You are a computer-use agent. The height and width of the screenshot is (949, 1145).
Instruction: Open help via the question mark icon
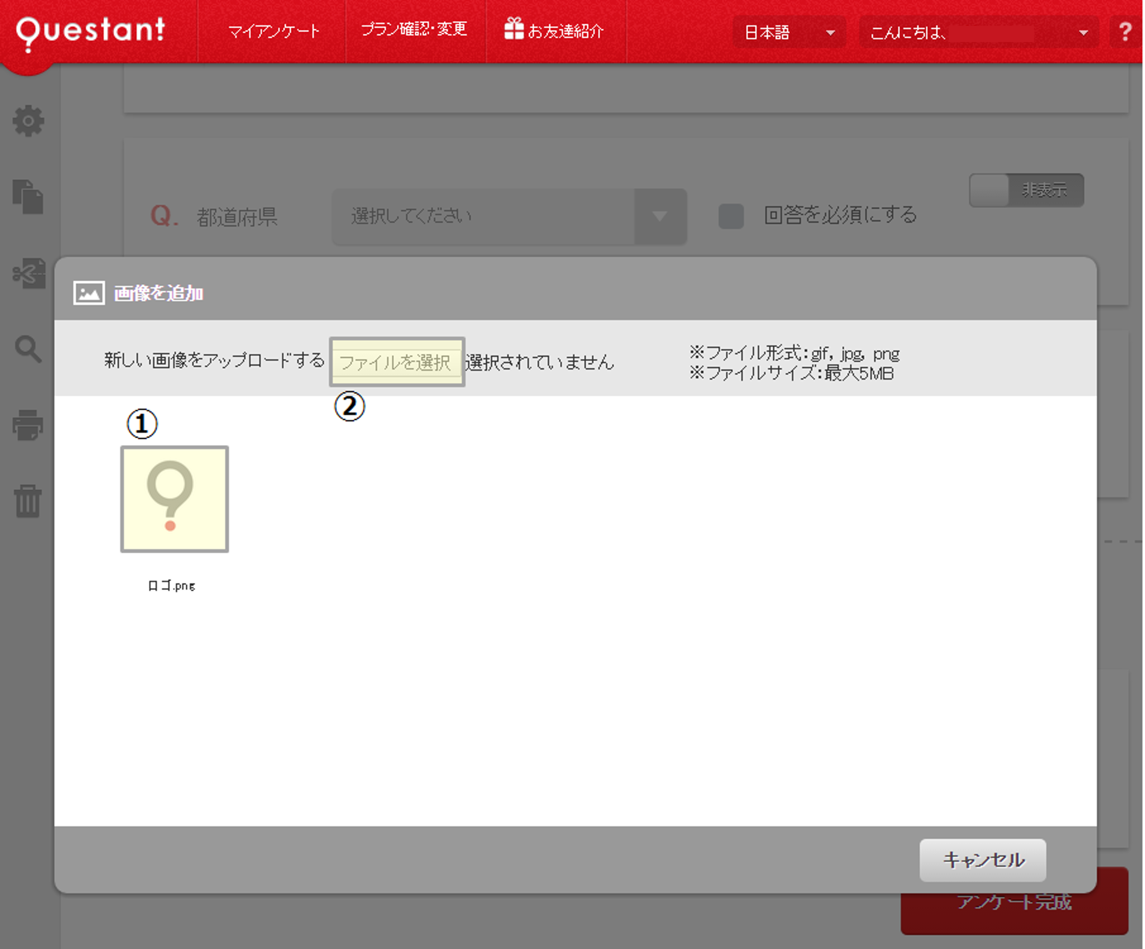tap(1125, 31)
